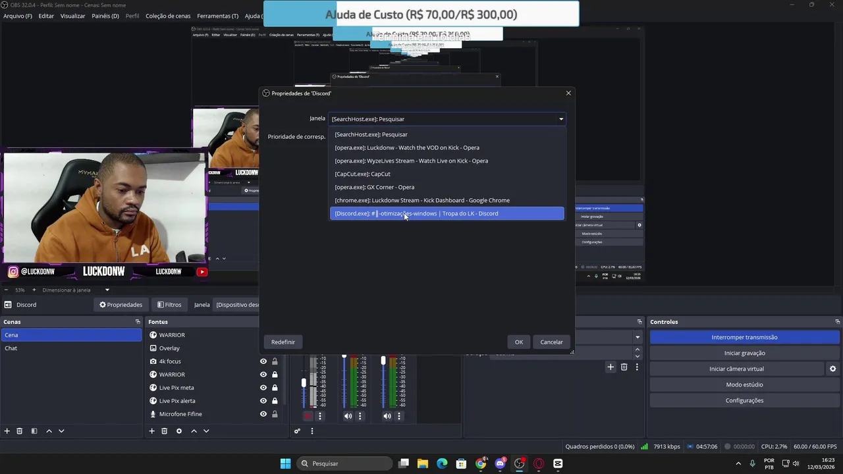Open scene transition type dropdown
The image size is (843, 474).
click(637, 337)
